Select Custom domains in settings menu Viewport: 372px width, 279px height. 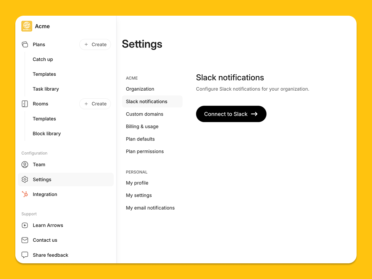pyautogui.click(x=145, y=114)
